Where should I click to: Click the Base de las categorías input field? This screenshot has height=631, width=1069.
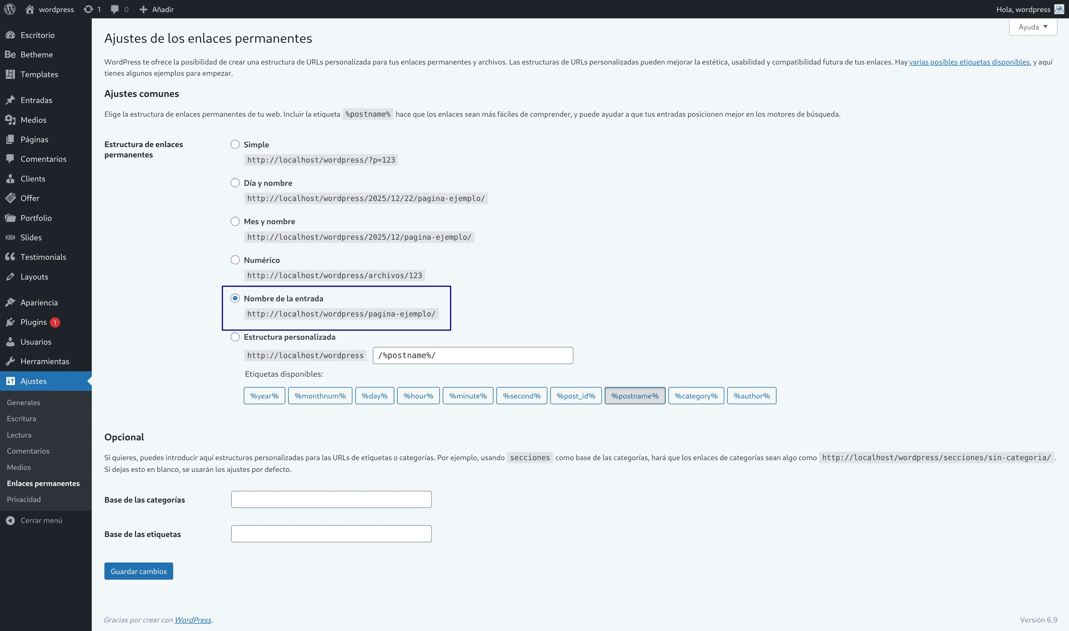coord(331,499)
